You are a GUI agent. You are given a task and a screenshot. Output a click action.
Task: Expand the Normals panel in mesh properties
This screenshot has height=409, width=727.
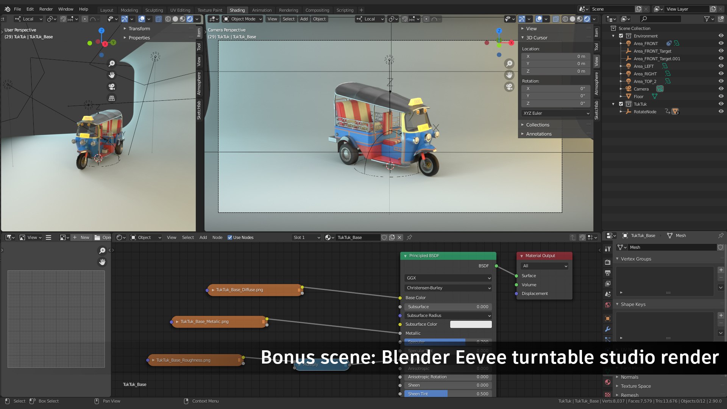click(x=629, y=377)
